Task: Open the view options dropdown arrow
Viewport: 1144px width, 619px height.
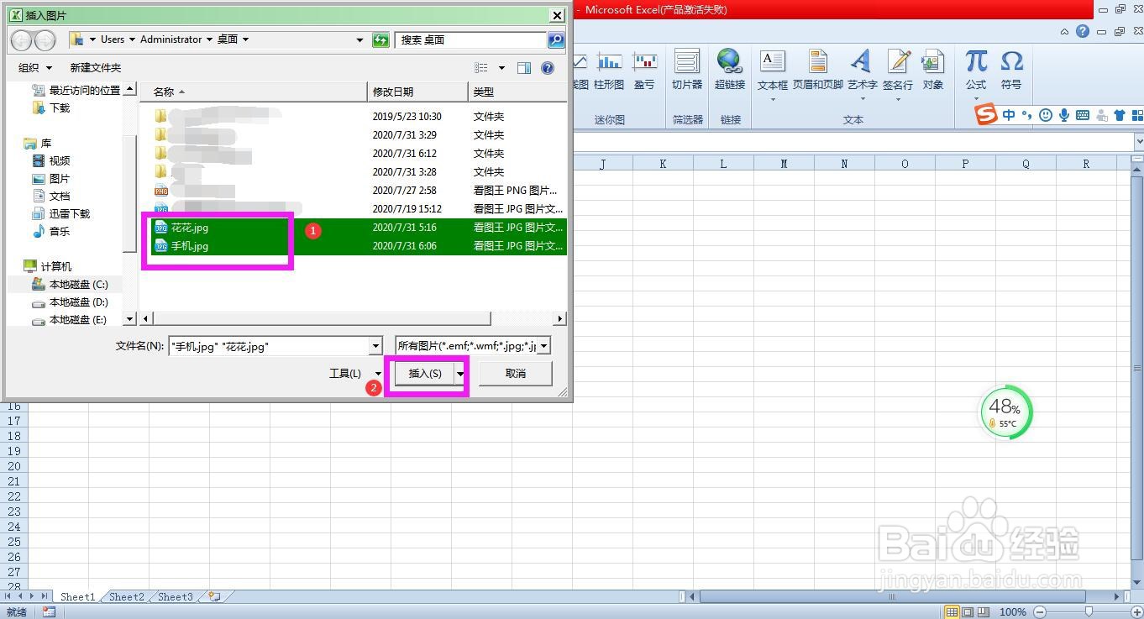Action: [502, 68]
